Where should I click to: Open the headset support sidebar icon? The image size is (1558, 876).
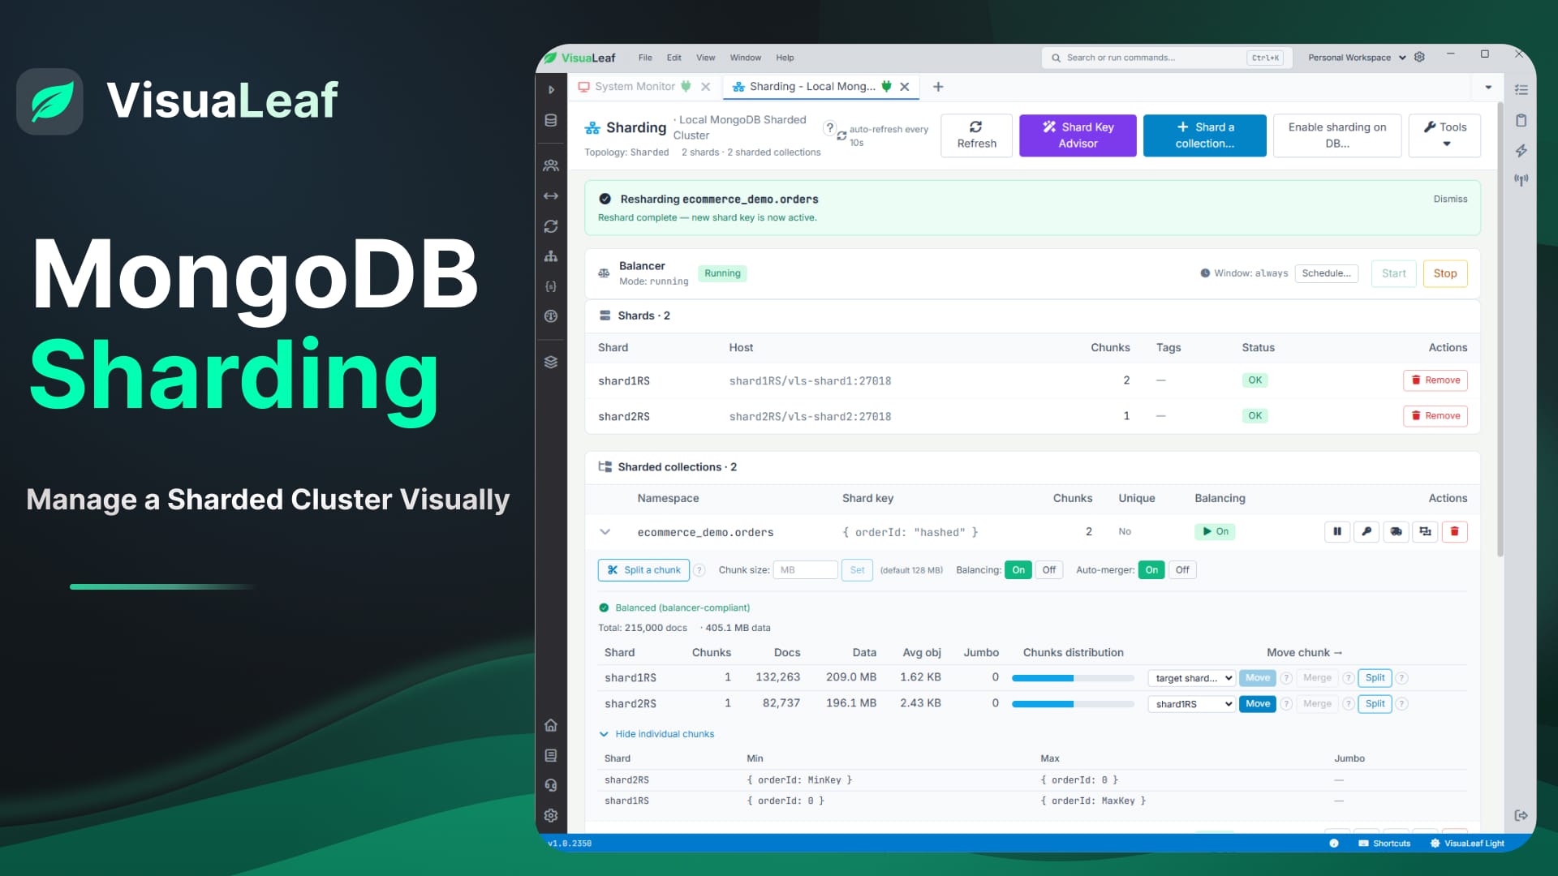(551, 785)
